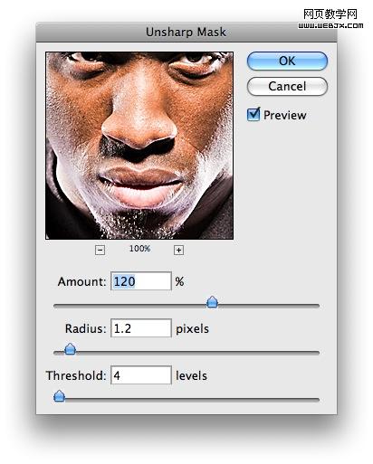Click the Radius label text

(85, 328)
